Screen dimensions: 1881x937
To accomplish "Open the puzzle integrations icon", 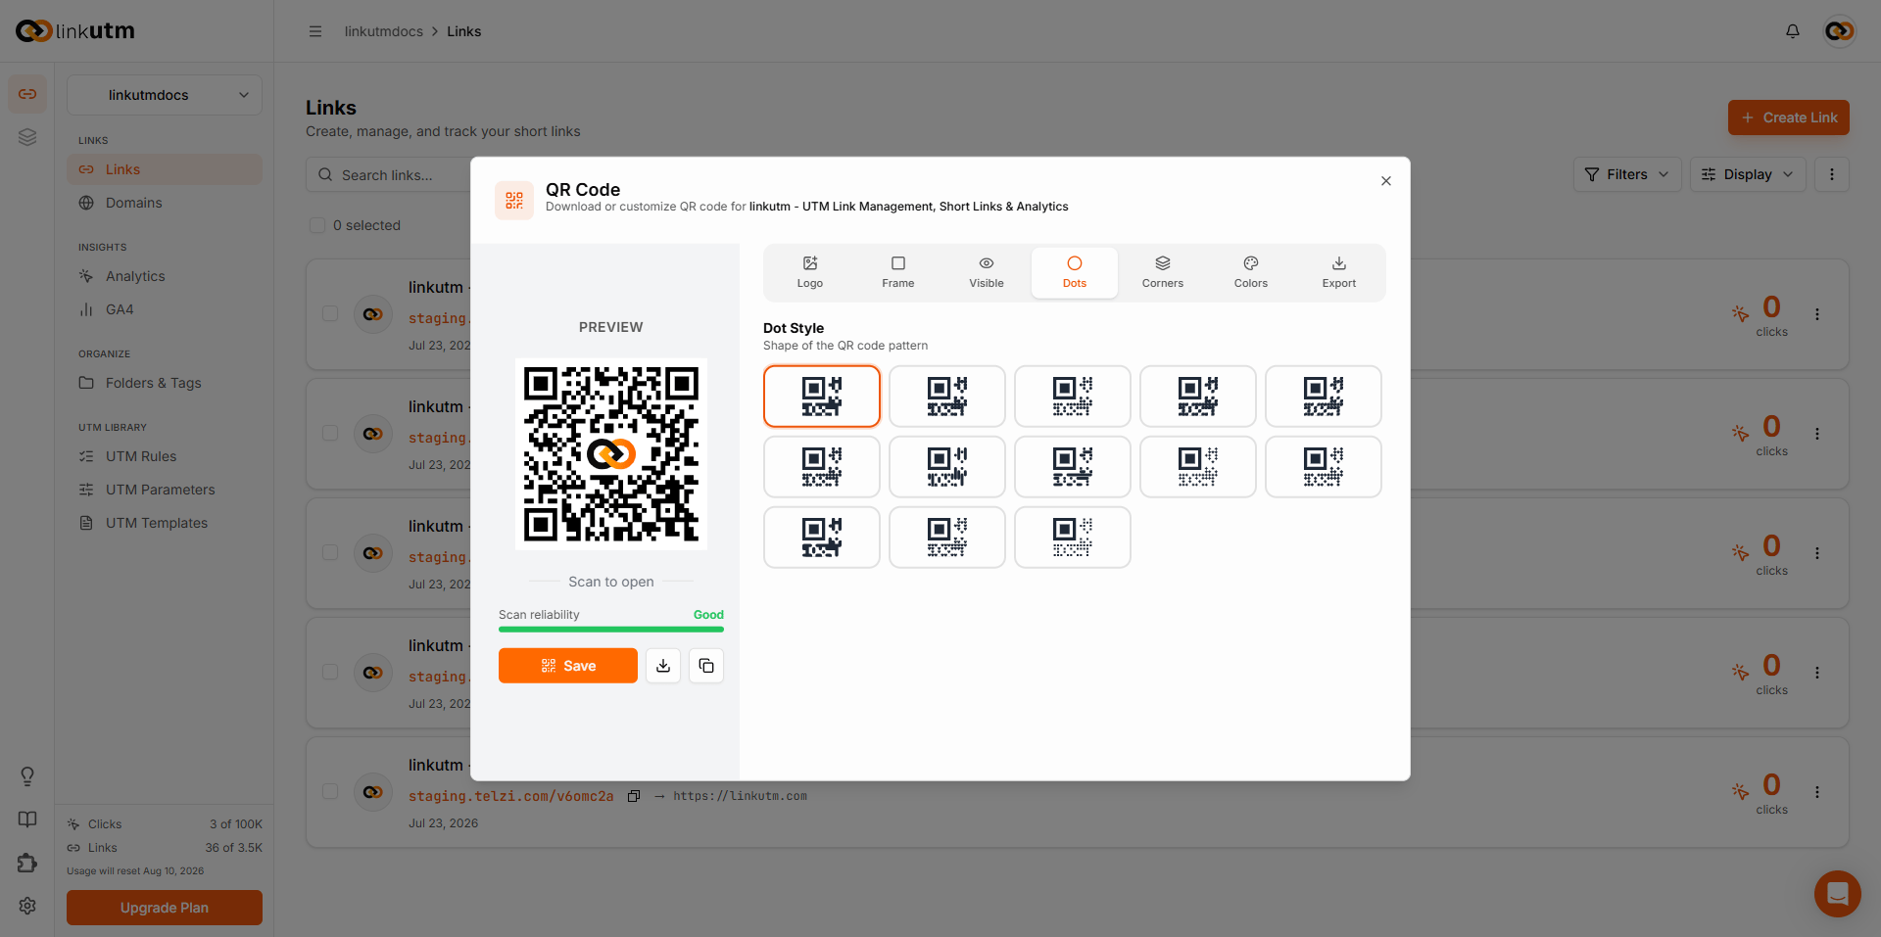I will pyautogui.click(x=27, y=863).
